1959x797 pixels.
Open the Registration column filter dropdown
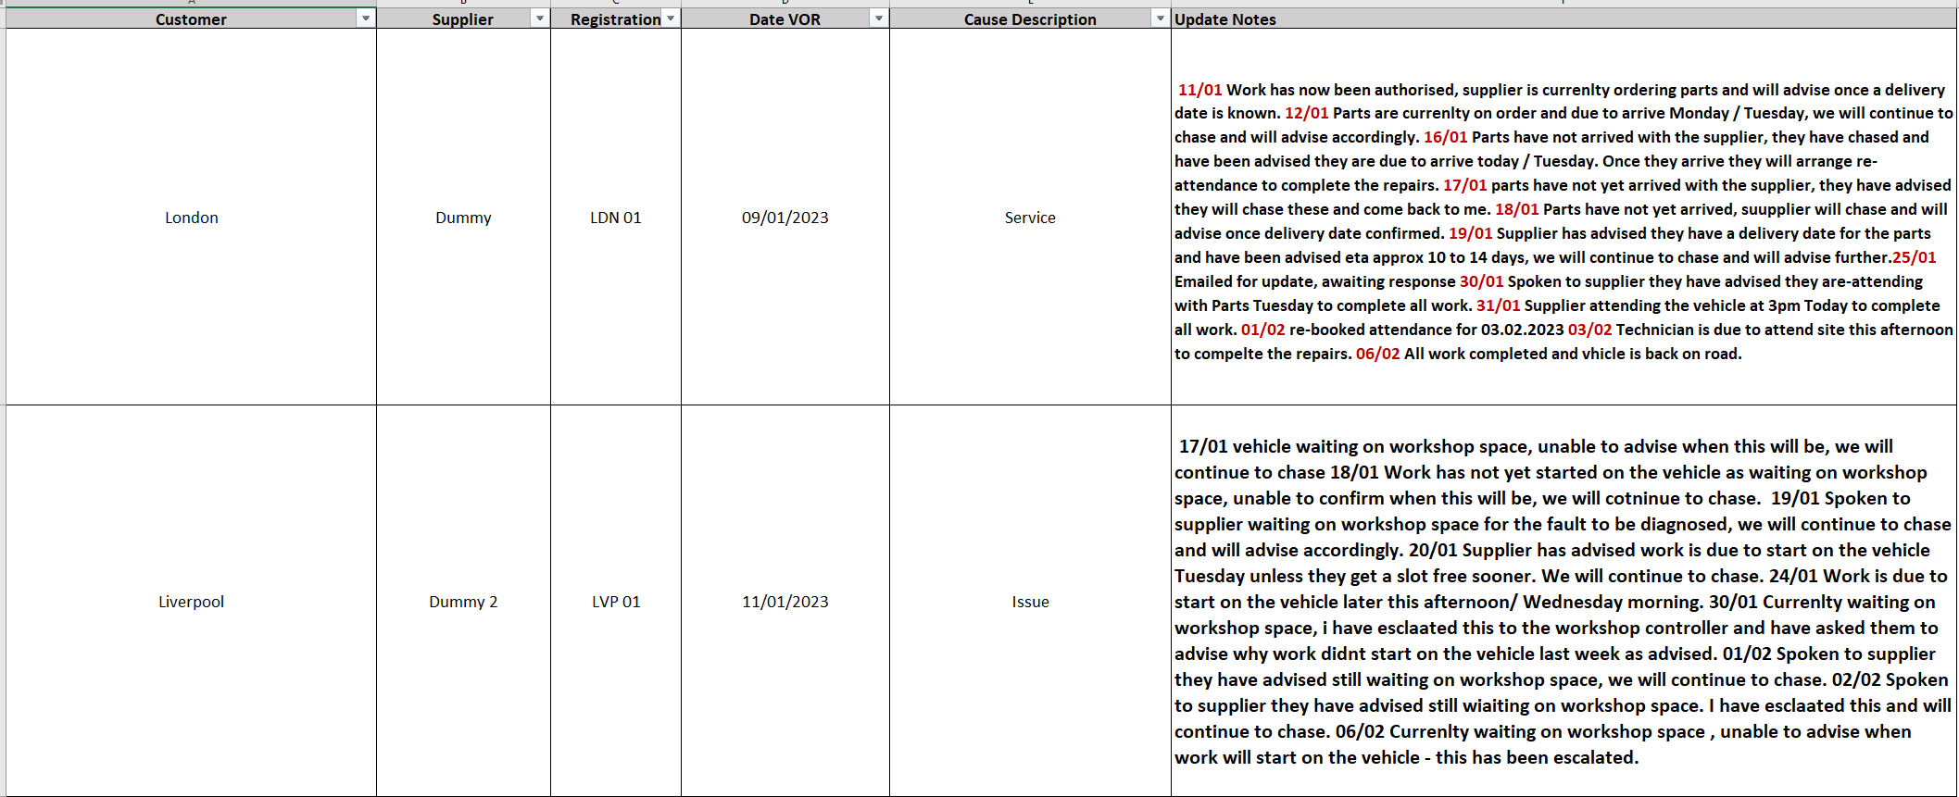(x=671, y=19)
